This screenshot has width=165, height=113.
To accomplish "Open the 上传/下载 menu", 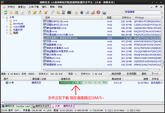I will coord(34,7).
